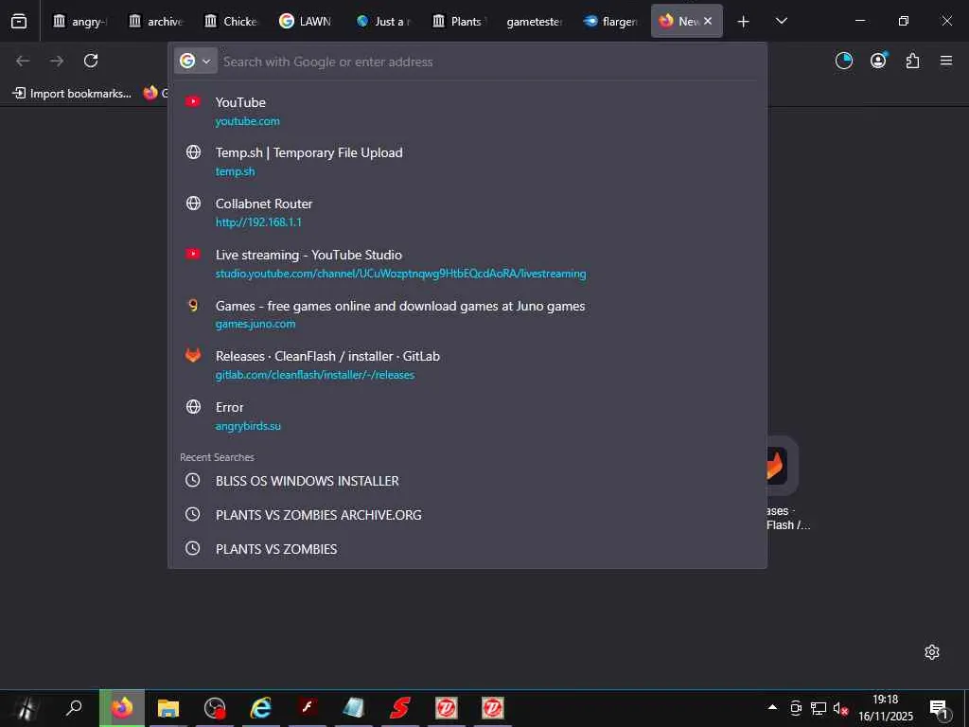The image size is (969, 727).
Task: Select Collabnet Router suggestion
Action: tap(467, 212)
